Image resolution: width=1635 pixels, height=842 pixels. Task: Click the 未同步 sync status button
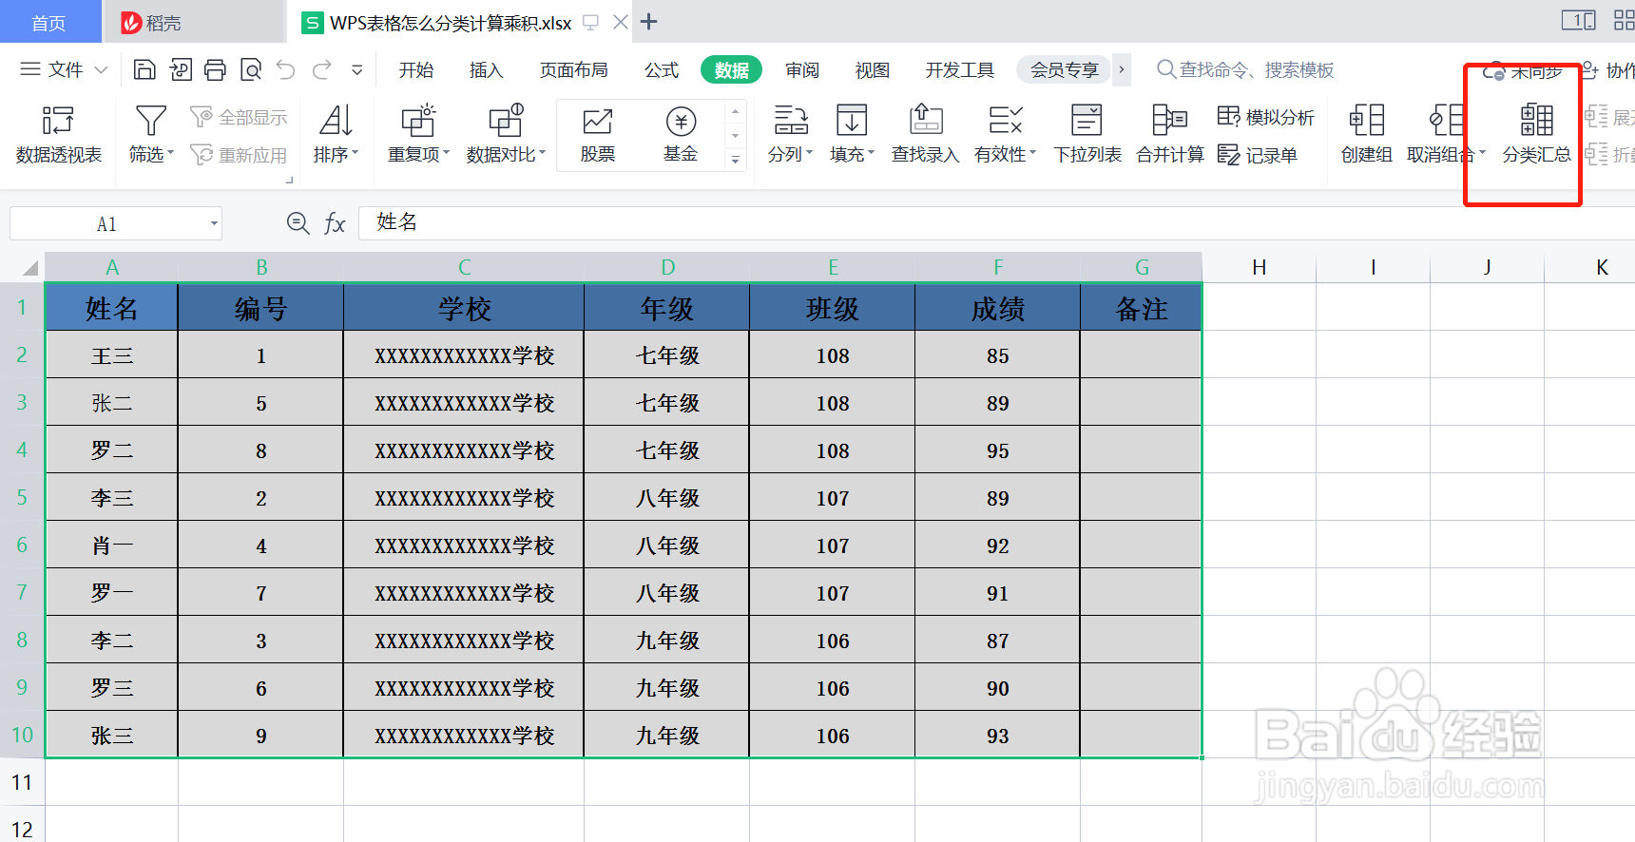click(x=1524, y=71)
